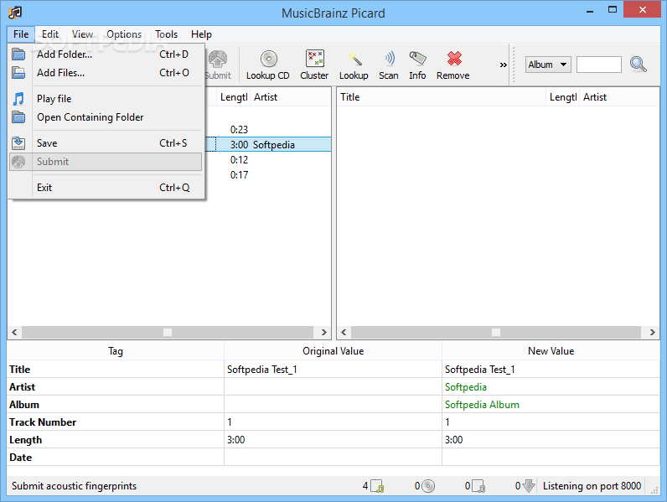
Task: Click the New Value column header
Action: (551, 351)
